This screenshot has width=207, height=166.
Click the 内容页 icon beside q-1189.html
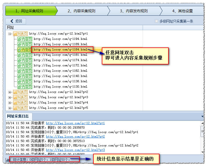tap(25, 44)
